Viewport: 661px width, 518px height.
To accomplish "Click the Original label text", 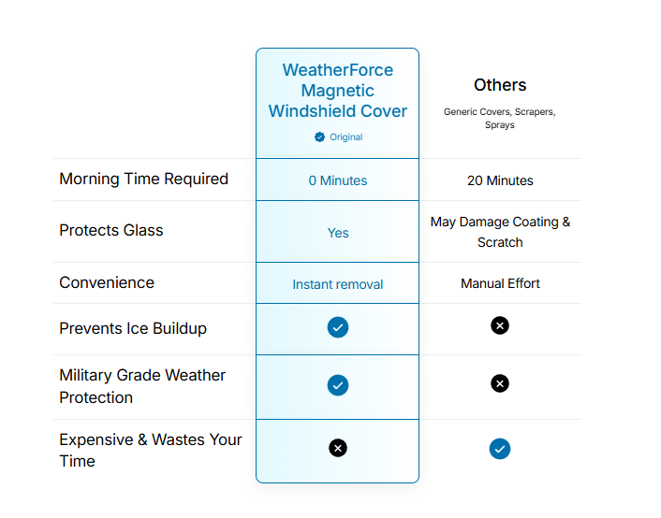I will point(345,137).
